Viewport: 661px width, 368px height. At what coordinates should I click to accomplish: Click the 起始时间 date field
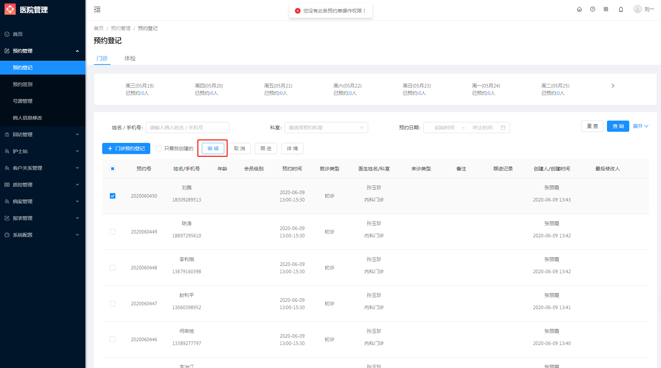point(445,128)
